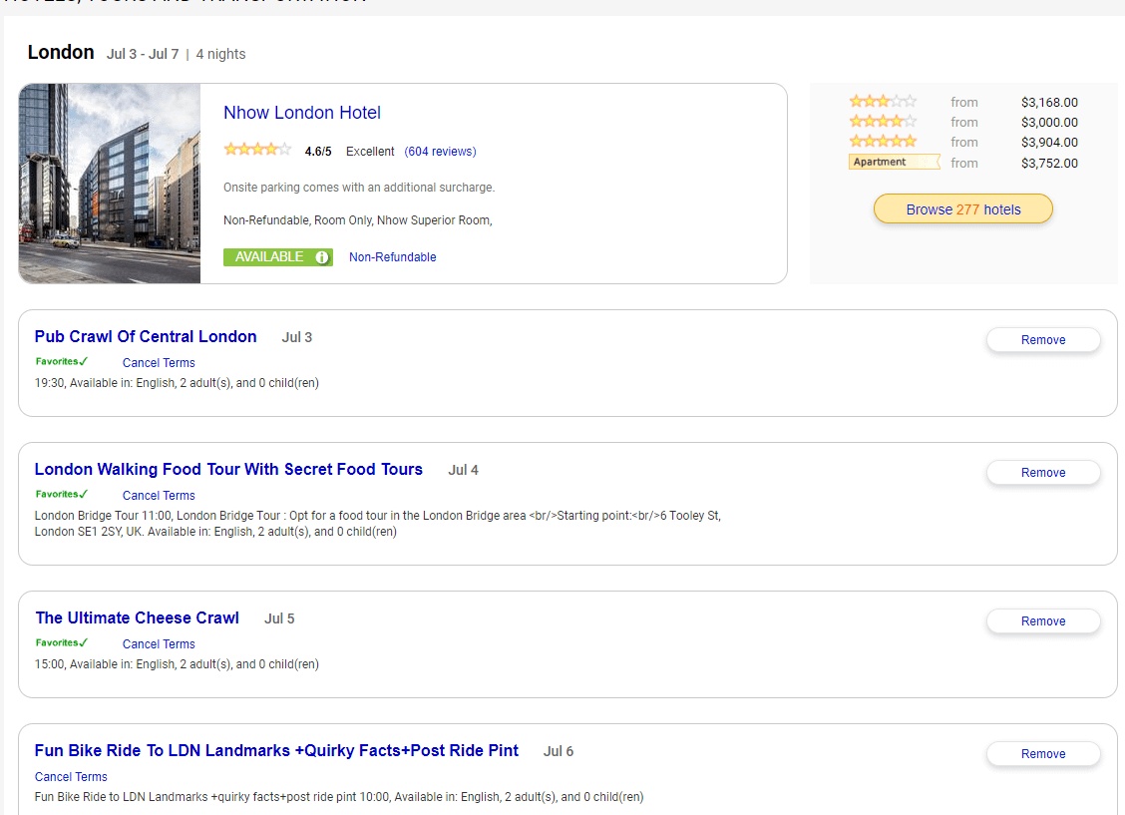Screen dimensions: 1125x815
Task: Select the four-star hotel price row stars
Action: point(883,122)
